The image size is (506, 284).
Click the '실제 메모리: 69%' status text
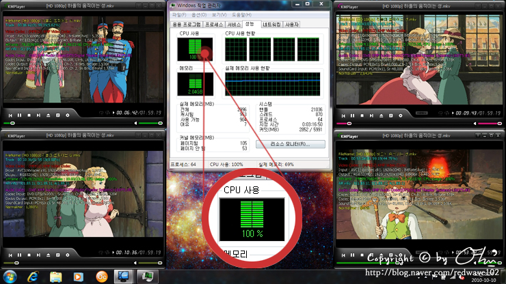point(276,165)
